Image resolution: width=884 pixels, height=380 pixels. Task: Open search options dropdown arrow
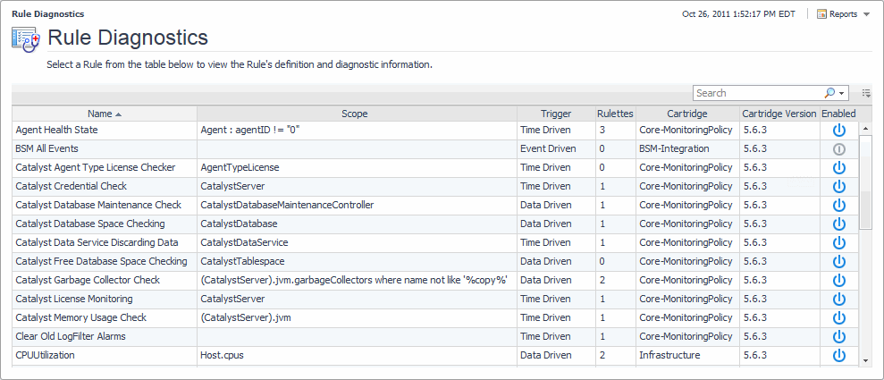pos(842,93)
